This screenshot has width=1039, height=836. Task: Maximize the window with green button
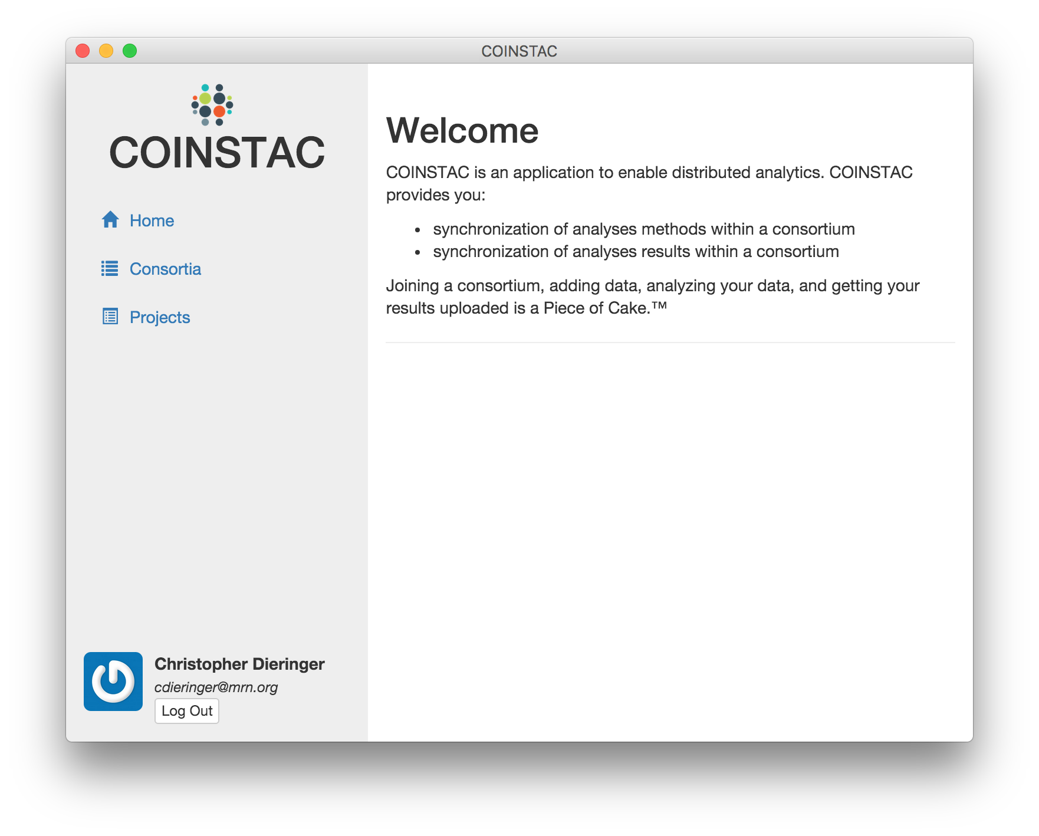(130, 51)
